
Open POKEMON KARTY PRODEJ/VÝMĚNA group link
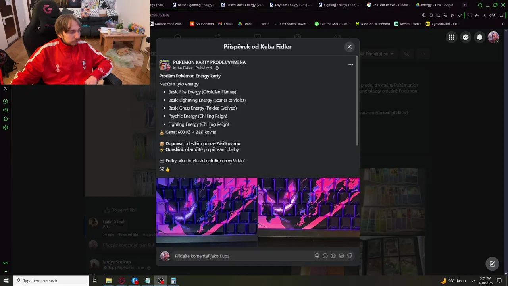pos(209,62)
